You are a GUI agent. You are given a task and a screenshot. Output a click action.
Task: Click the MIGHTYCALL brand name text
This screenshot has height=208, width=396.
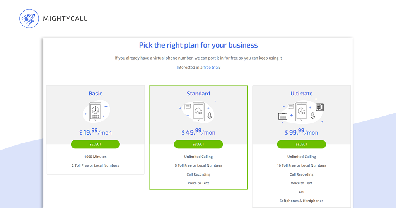tap(65, 19)
